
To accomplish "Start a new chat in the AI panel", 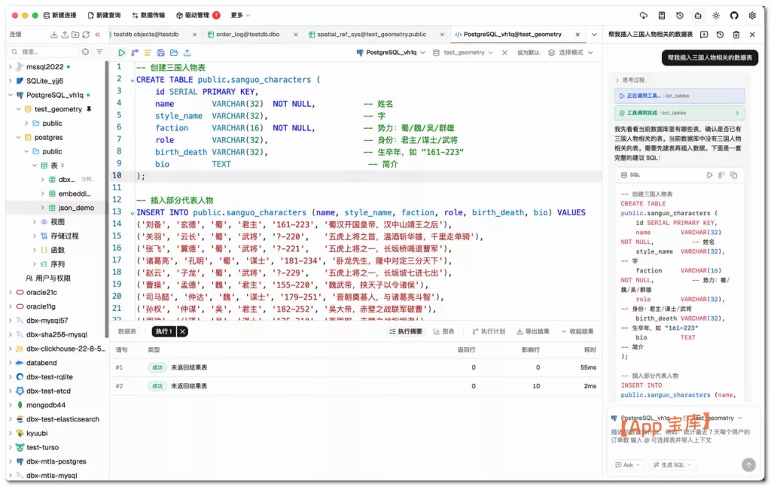I will click(704, 35).
